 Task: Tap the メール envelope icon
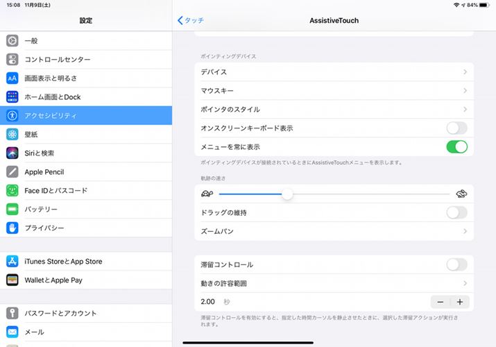[x=12, y=332]
